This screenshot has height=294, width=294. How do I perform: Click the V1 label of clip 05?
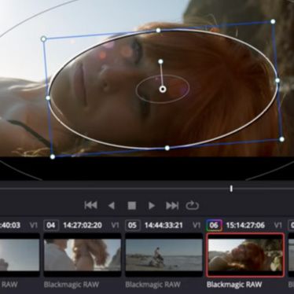click(197, 225)
